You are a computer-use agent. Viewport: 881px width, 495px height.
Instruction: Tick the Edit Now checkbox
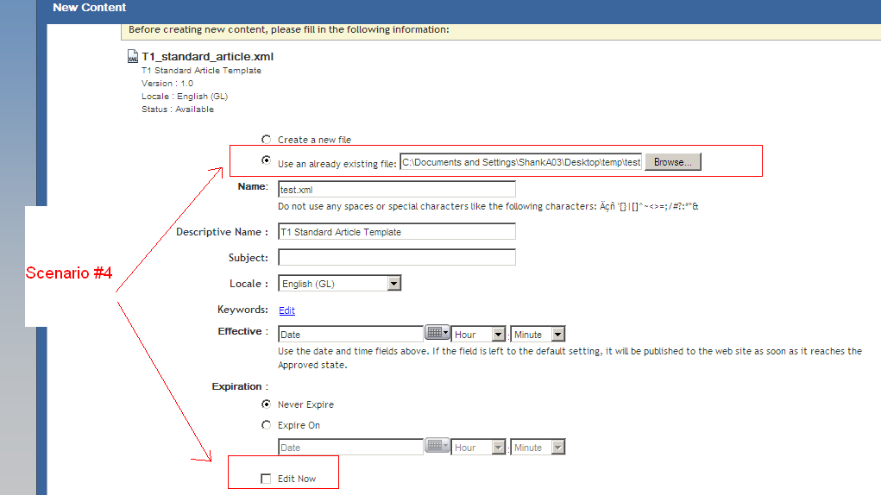[x=266, y=479]
